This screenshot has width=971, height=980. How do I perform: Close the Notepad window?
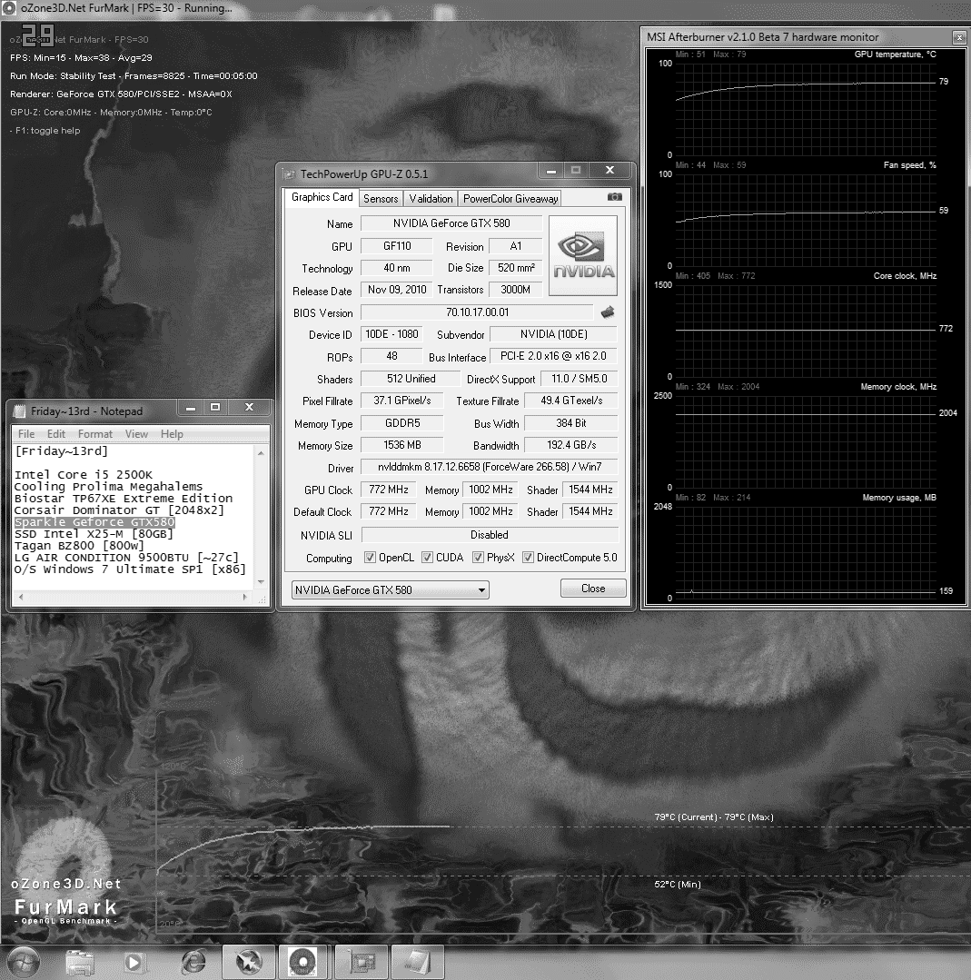250,408
